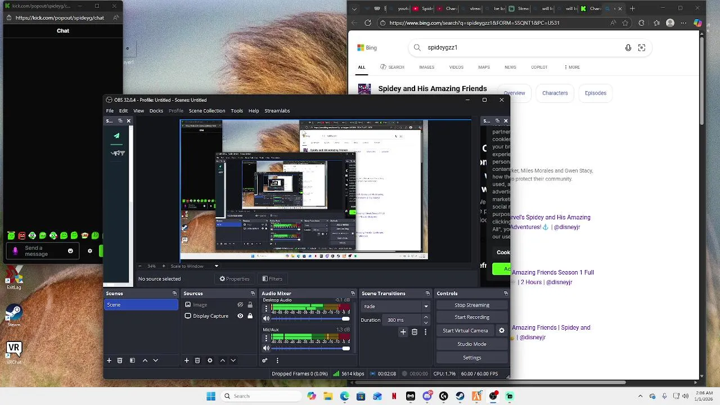This screenshot has width=720, height=405.
Task: Add a new scene with plus icon
Action: (x=109, y=361)
